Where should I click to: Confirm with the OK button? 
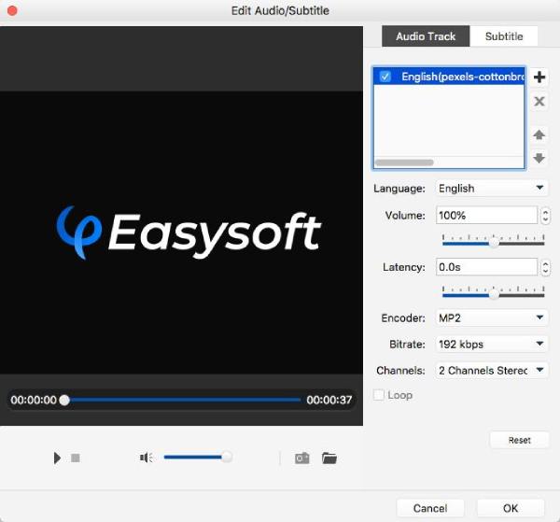pyautogui.click(x=511, y=508)
